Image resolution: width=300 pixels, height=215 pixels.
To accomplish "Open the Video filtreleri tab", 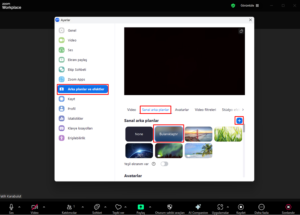I will click(x=205, y=110).
